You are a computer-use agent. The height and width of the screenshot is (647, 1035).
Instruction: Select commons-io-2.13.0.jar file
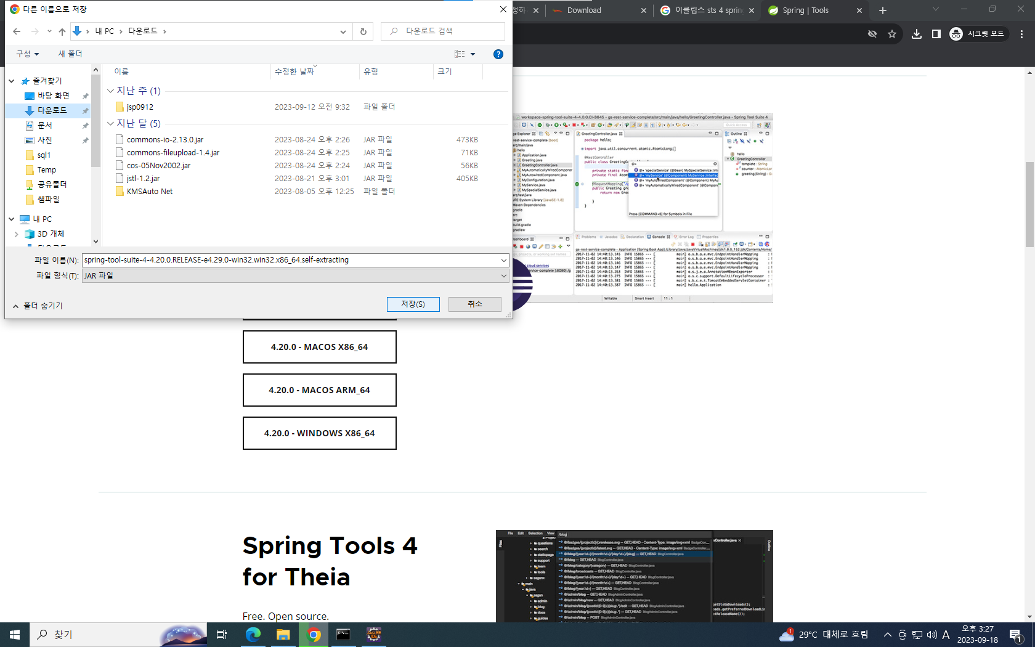click(165, 140)
